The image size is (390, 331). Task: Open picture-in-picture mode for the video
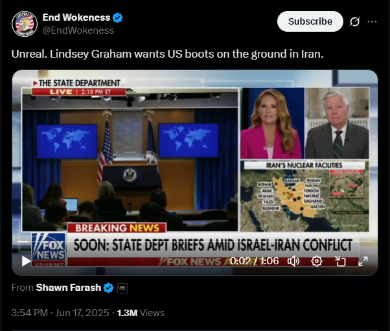click(340, 261)
